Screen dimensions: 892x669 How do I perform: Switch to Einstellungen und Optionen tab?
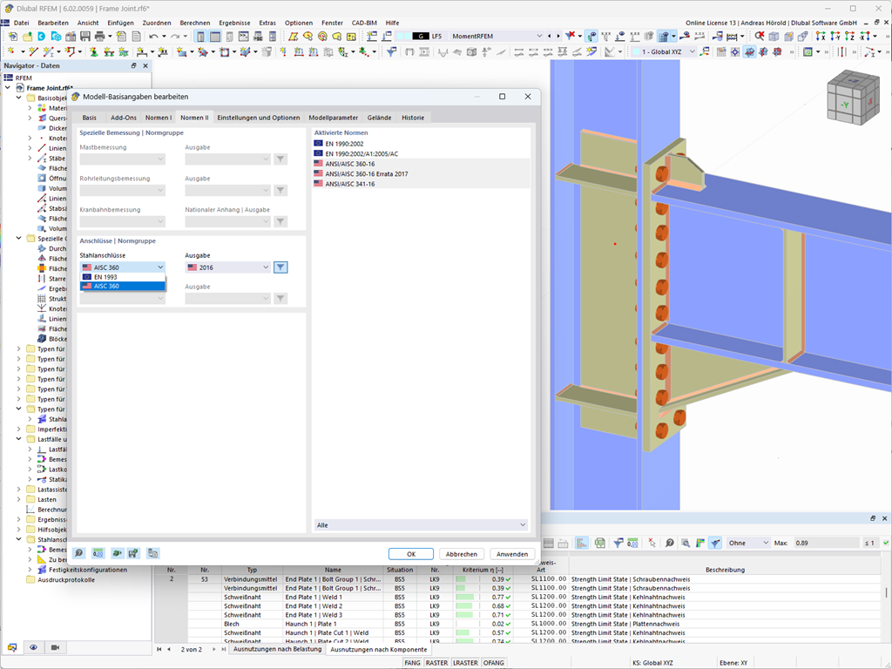coord(258,118)
